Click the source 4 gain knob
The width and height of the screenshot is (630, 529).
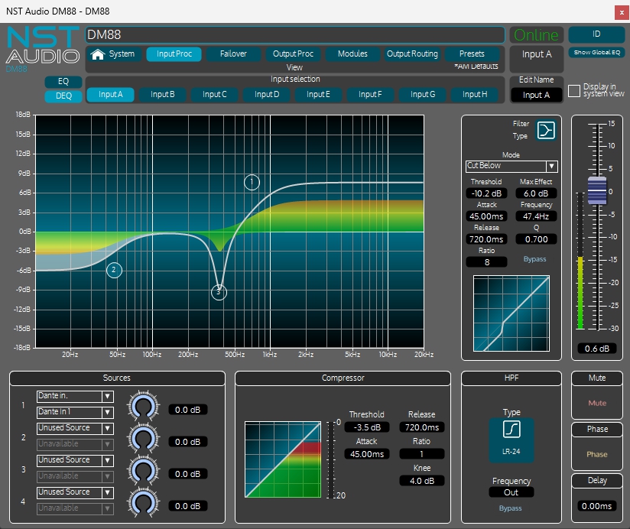tap(144, 502)
